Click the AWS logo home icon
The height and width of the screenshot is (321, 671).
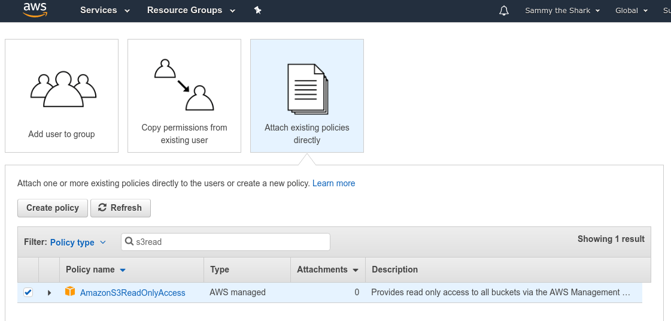coord(35,10)
